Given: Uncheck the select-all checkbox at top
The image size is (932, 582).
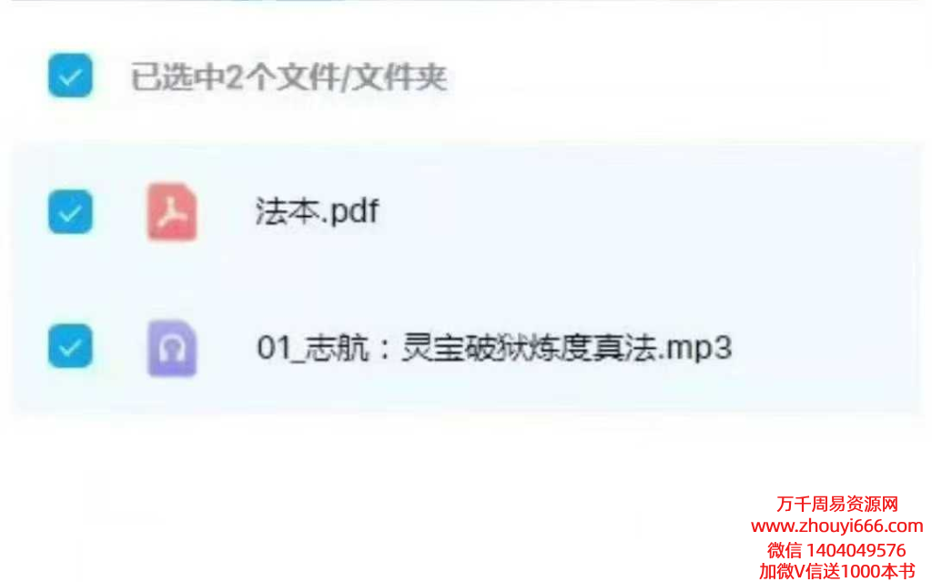Looking at the screenshot, I should (x=70, y=76).
